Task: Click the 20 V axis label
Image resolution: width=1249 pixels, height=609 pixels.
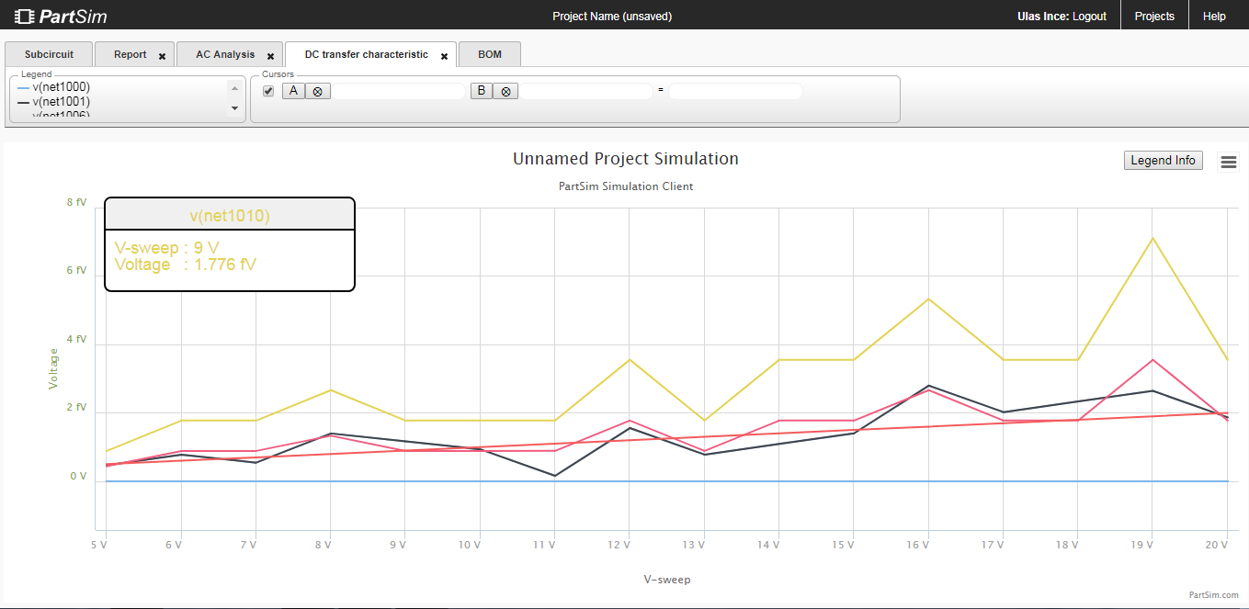Action: point(1216,545)
